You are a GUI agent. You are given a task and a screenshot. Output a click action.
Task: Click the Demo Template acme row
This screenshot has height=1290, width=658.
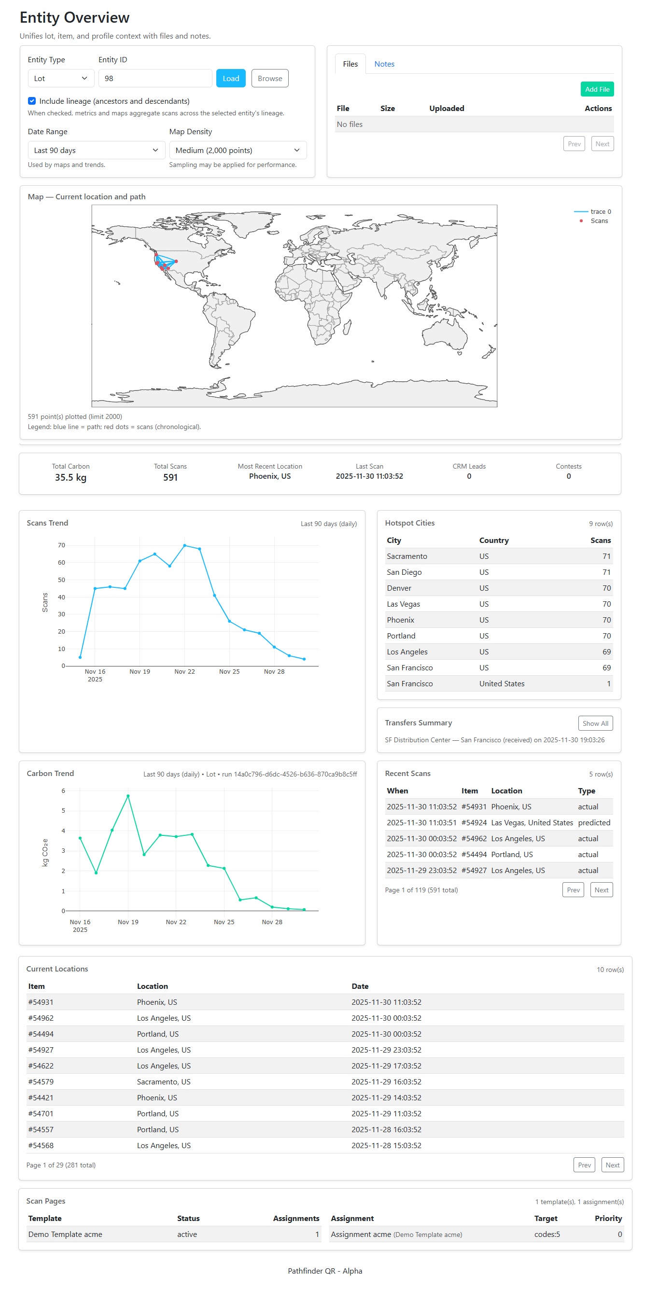coord(174,1235)
